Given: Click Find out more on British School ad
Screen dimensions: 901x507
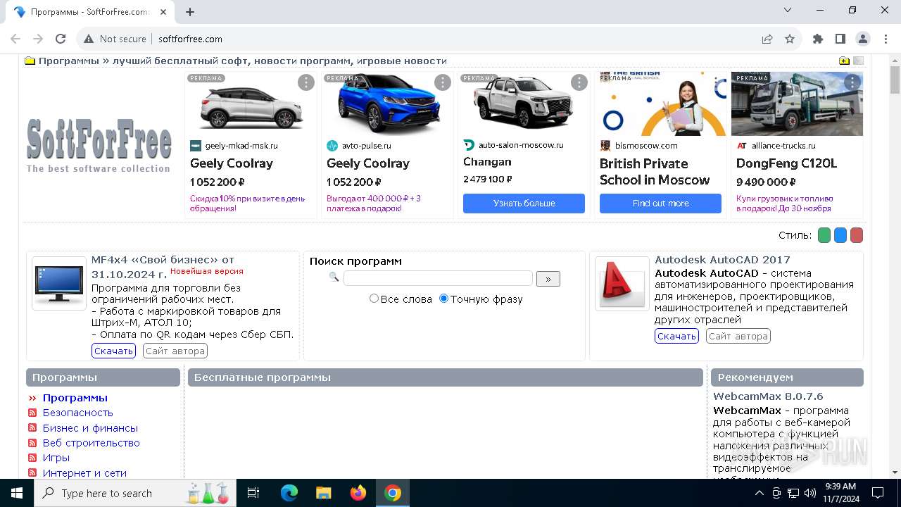Looking at the screenshot, I should pyautogui.click(x=660, y=203).
